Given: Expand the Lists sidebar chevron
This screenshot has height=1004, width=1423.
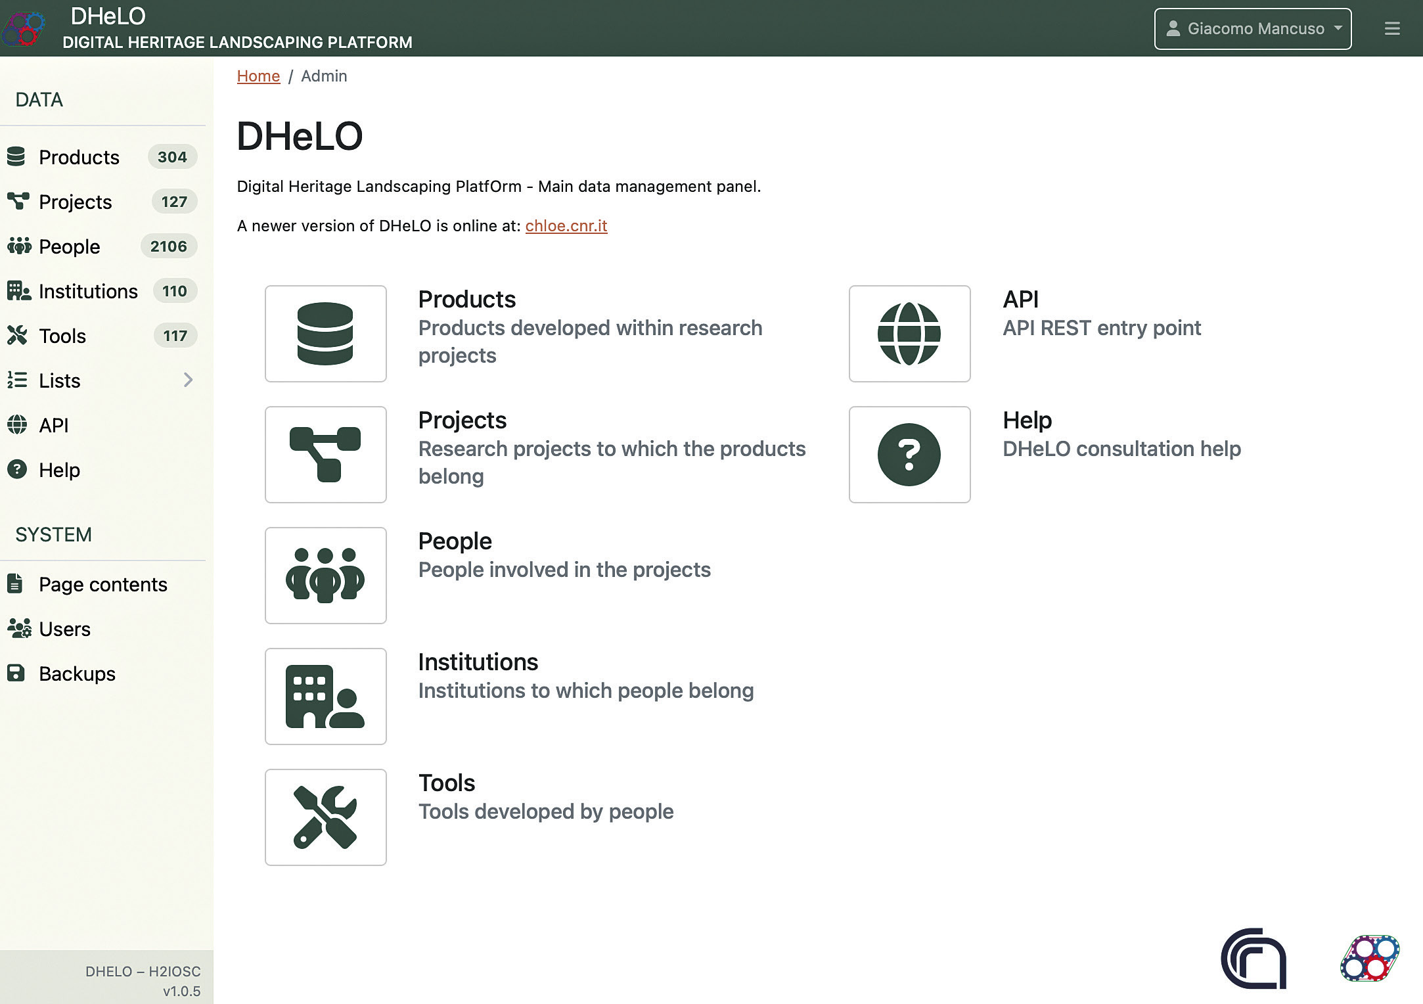Looking at the screenshot, I should [x=188, y=380].
